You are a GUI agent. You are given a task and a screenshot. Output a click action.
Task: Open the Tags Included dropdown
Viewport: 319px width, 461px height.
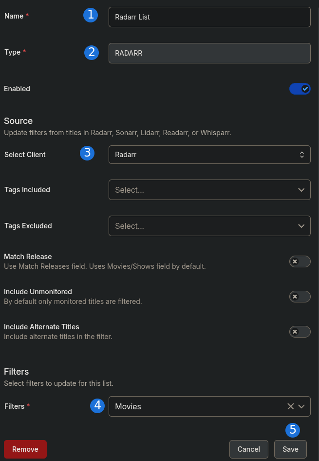click(x=209, y=190)
